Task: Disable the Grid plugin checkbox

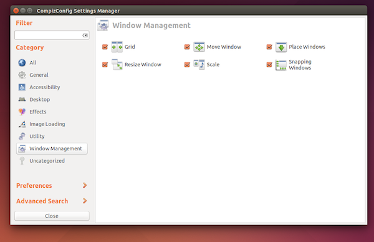Action: [105, 47]
